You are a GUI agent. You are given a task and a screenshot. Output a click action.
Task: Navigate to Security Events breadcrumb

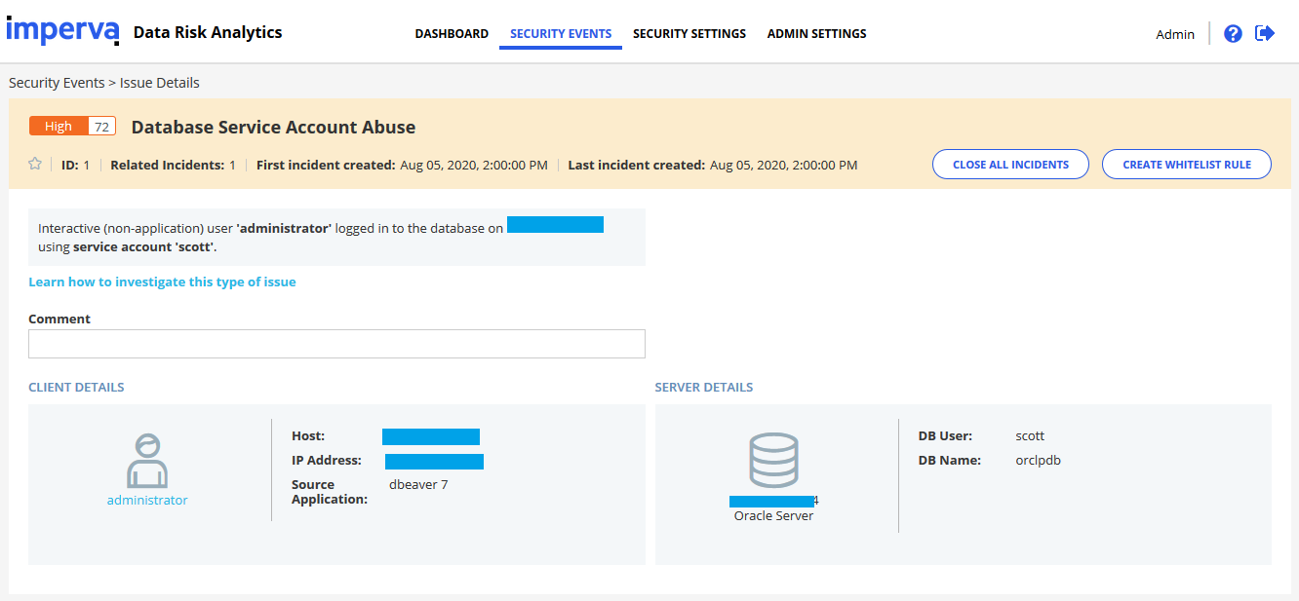57,83
